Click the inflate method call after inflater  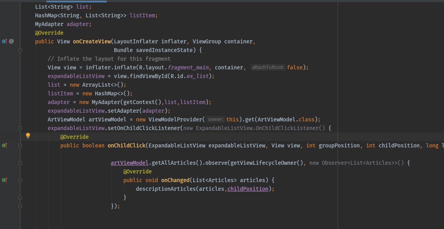click(x=124, y=67)
